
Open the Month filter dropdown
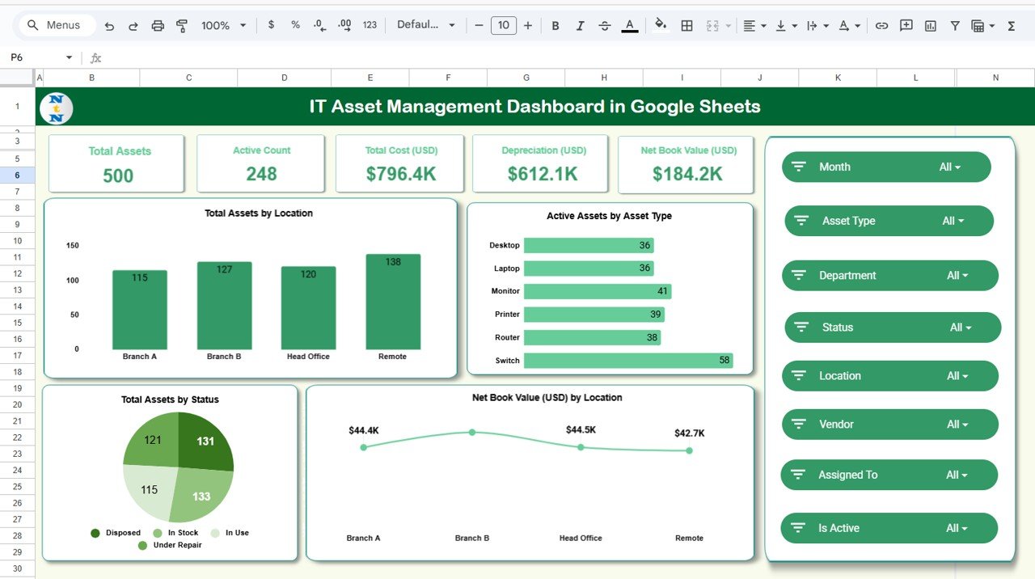click(x=886, y=167)
